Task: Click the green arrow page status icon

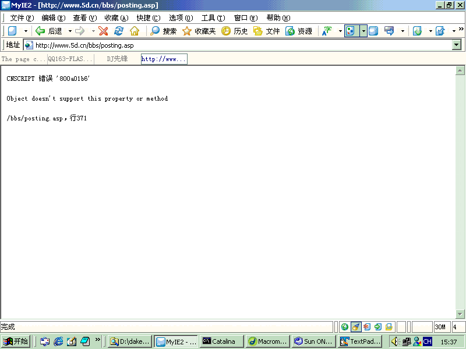Action: coord(378,327)
